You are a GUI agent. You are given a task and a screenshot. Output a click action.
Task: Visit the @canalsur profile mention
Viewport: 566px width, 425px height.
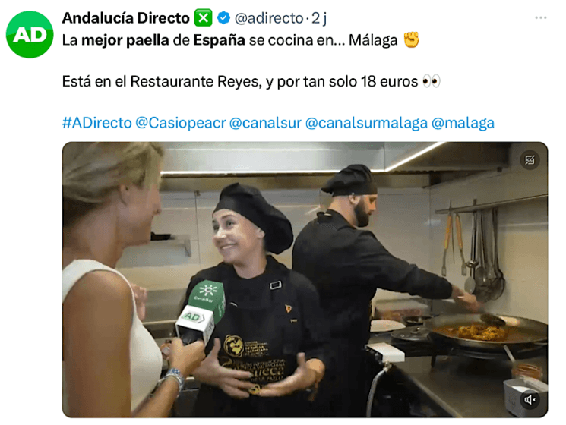[265, 123]
